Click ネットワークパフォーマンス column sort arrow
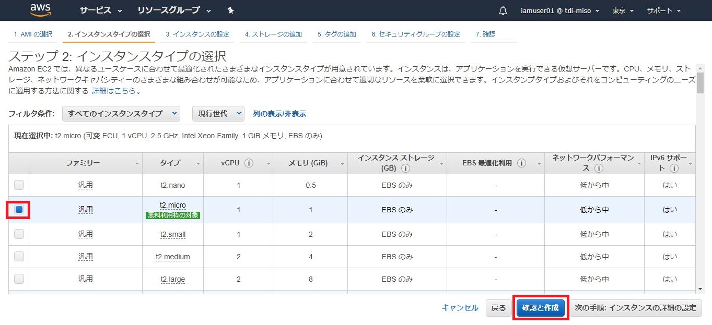 pos(639,164)
